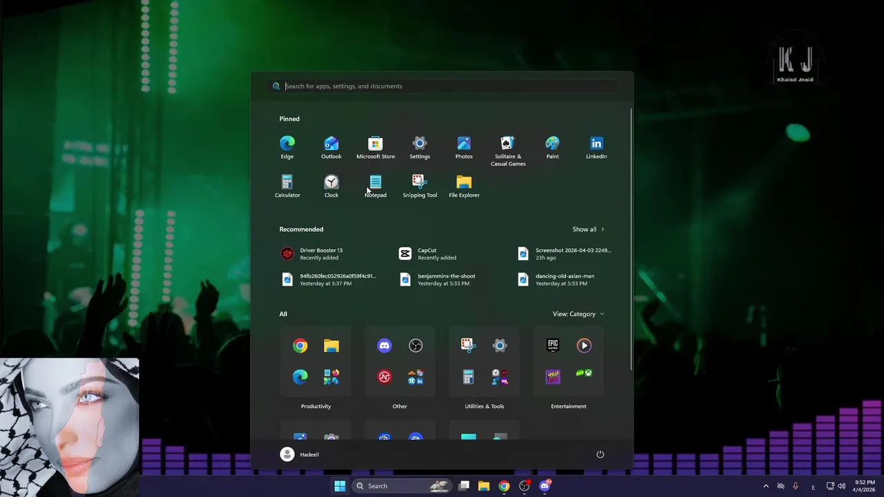Image resolution: width=884 pixels, height=497 pixels.
Task: Switch the taskbar input language indicator
Action: point(813,486)
